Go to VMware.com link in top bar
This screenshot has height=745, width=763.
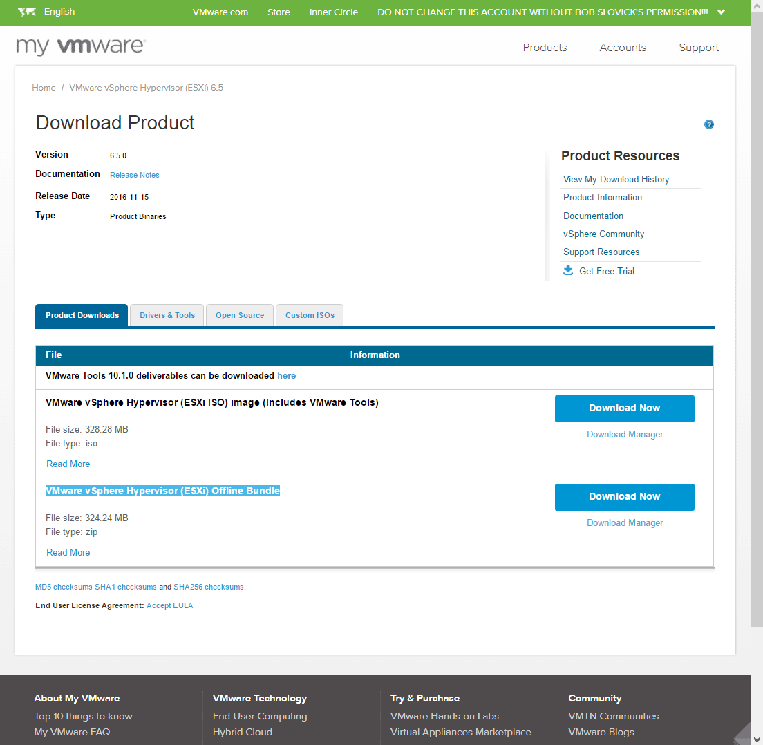tap(220, 12)
